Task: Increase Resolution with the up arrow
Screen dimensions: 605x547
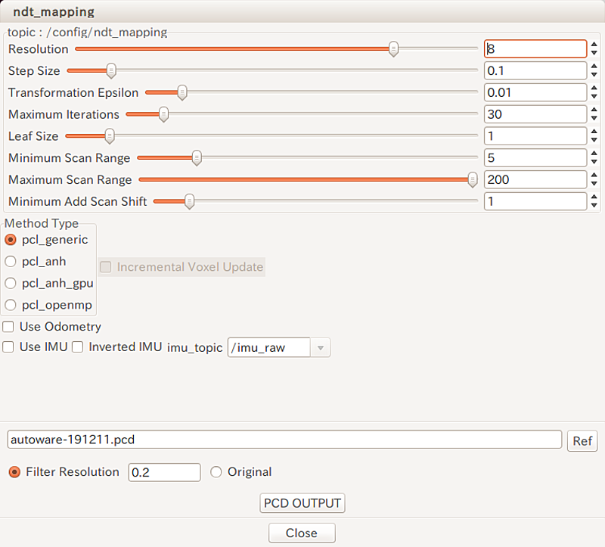Action: (x=594, y=45)
